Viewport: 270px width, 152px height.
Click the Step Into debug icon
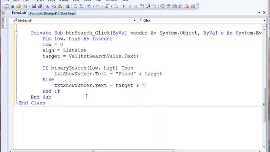click(x=142, y=6)
